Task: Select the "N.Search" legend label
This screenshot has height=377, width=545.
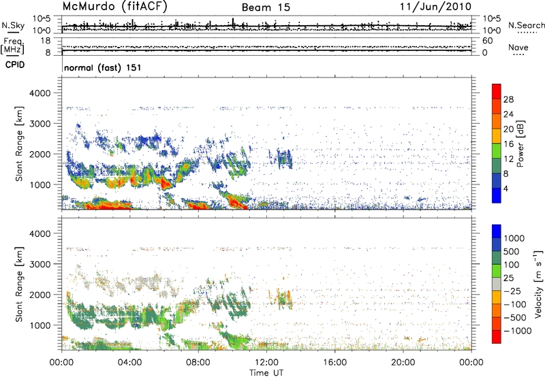Action: [x=527, y=25]
